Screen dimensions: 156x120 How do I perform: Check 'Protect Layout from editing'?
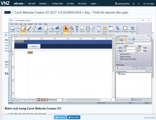pyautogui.click(x=118, y=59)
